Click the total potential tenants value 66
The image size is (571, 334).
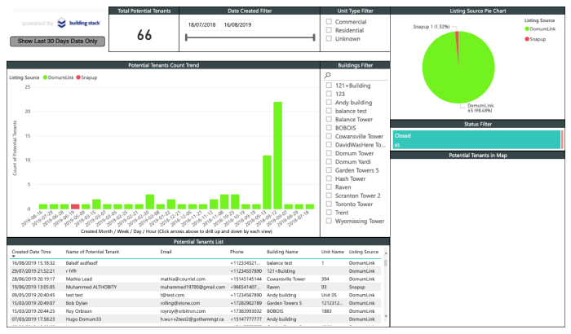pyautogui.click(x=144, y=35)
